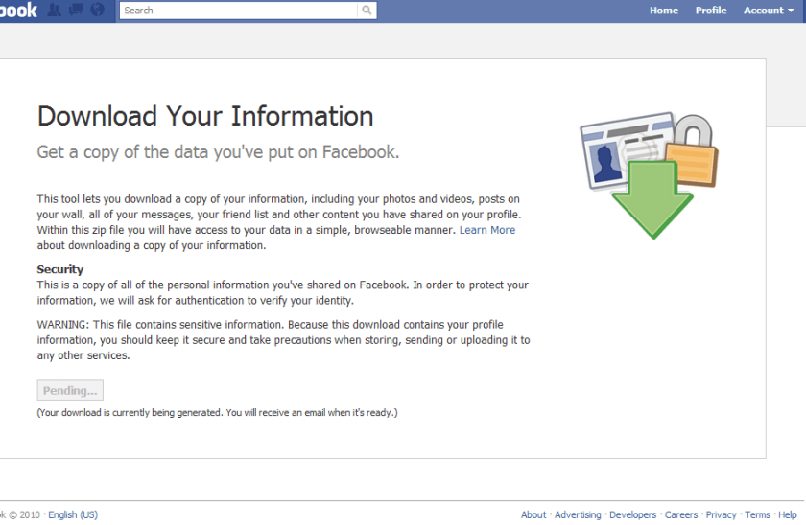Open the About footer link
The image size is (806, 525).
(x=533, y=514)
